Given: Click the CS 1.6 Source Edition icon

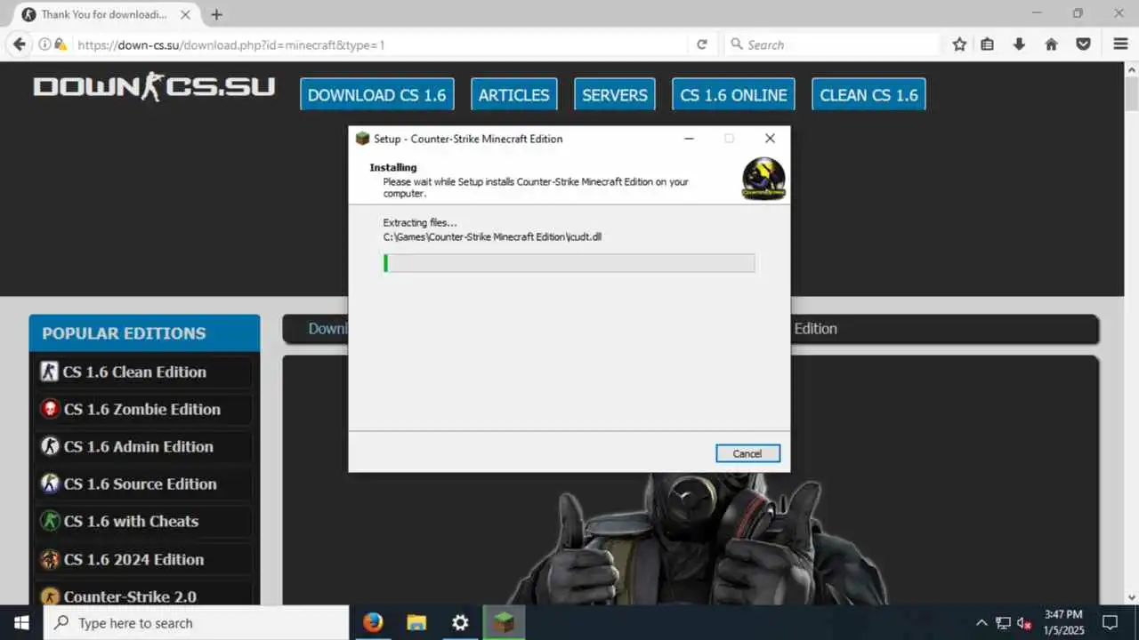Looking at the screenshot, I should tap(50, 484).
